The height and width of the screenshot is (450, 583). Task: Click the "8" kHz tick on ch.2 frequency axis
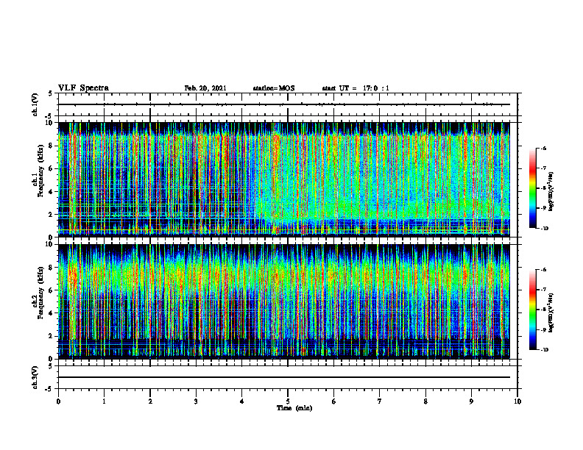pos(52,268)
